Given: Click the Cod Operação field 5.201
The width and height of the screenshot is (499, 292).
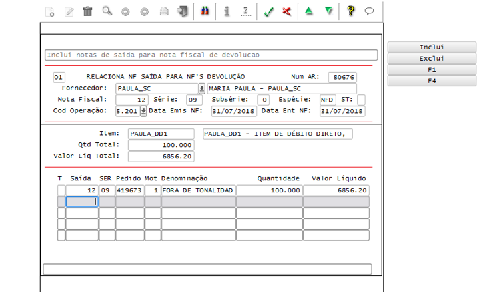Looking at the screenshot, I should pos(128,111).
